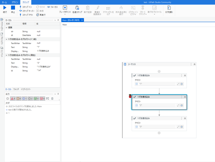Collapse the Sequence (シーケンス) container
This screenshot has height=162, width=215.
point(194,64)
